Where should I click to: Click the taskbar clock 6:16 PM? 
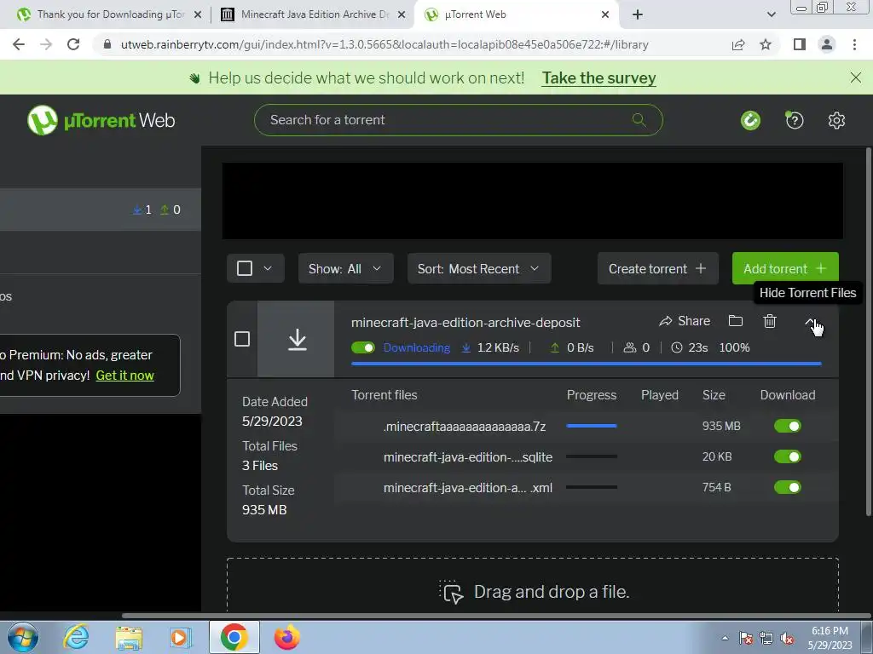pyautogui.click(x=830, y=631)
